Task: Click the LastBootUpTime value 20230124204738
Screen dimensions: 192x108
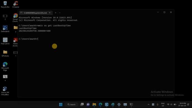Action: tap(34, 31)
